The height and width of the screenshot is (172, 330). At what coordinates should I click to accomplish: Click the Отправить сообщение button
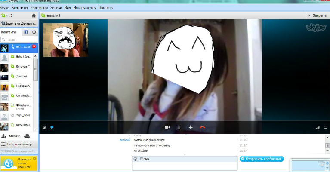pyautogui.click(x=262, y=159)
